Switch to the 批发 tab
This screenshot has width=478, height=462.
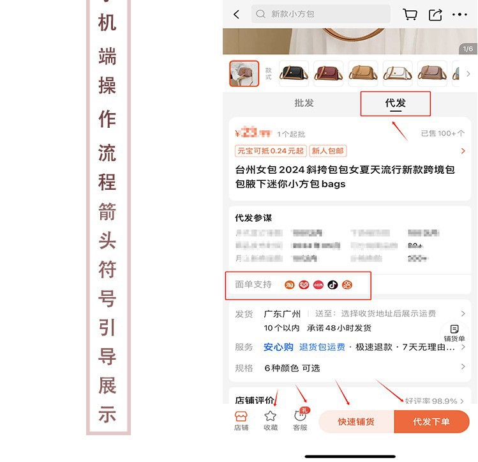(x=304, y=103)
